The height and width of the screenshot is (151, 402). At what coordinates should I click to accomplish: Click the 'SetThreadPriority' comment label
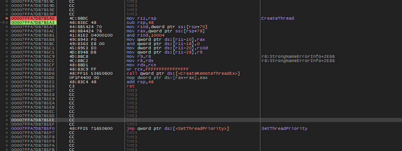pyautogui.click(x=285, y=128)
